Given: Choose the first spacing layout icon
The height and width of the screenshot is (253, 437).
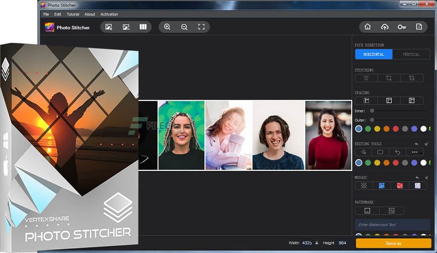Looking at the screenshot, I should 366,100.
